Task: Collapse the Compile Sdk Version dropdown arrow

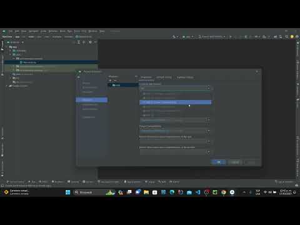Action: (x=209, y=88)
